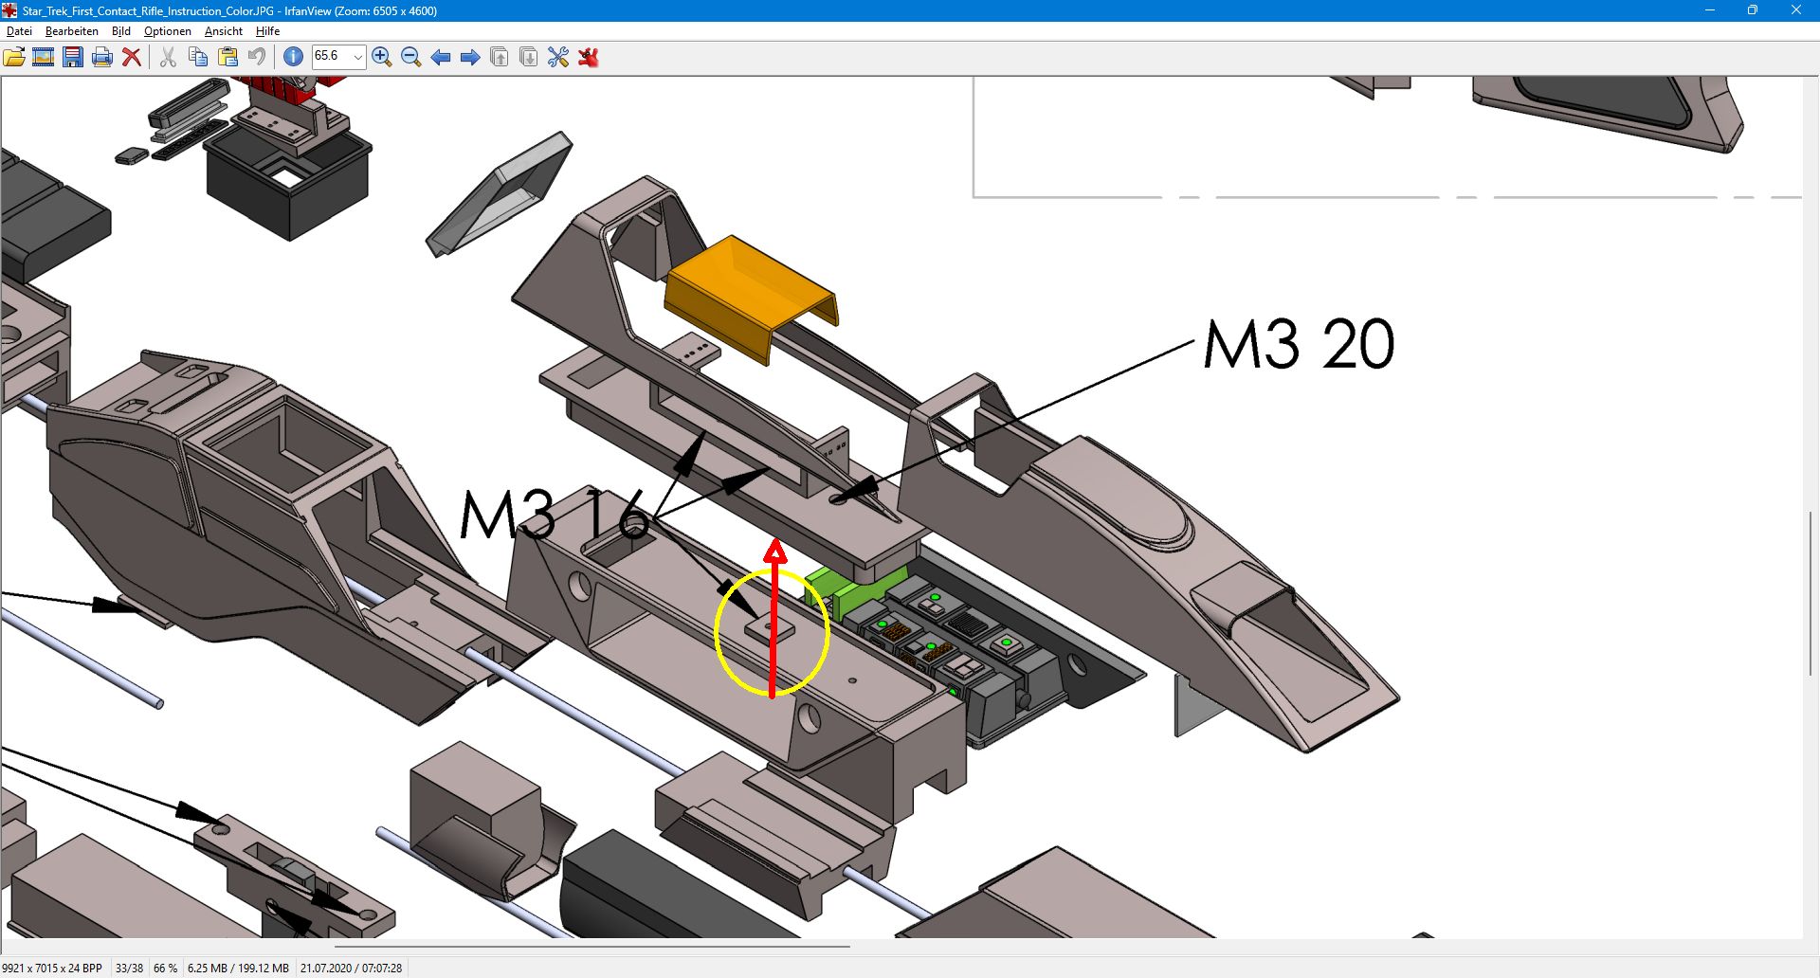Click the IrfanView title bar app icon
The image size is (1820, 978).
(x=10, y=10)
